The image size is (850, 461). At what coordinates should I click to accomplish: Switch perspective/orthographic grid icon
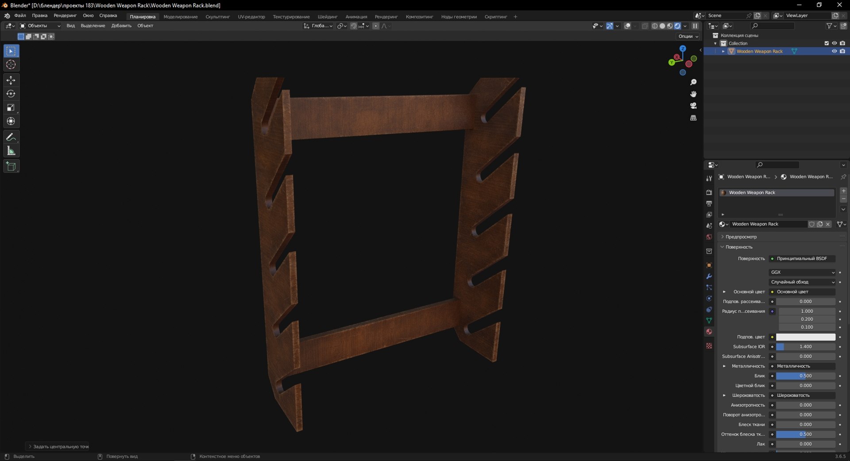[x=693, y=118]
